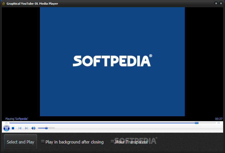The width and height of the screenshot is (225, 153).
Task: Jump to the unplayed end of the seek bar
Action: tap(207, 123)
